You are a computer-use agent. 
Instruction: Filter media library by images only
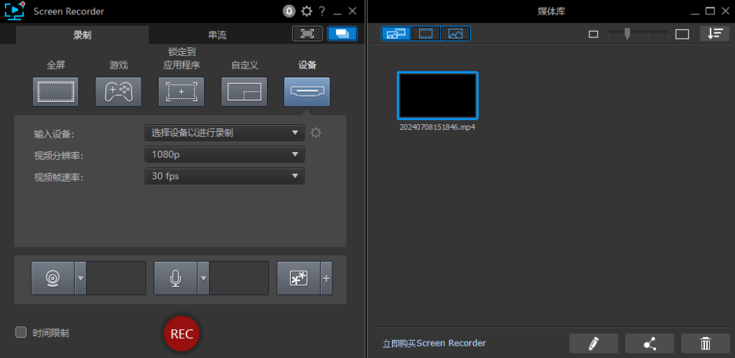tap(455, 34)
